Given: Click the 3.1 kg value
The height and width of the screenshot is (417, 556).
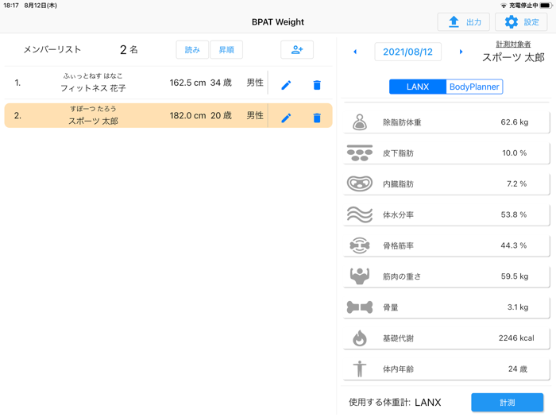Looking at the screenshot, I should [518, 307].
